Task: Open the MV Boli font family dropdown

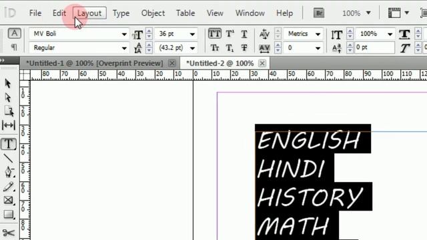Action: click(124, 34)
